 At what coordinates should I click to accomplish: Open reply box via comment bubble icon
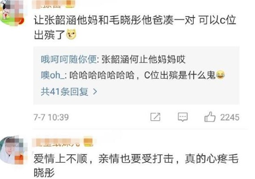pos(183,117)
